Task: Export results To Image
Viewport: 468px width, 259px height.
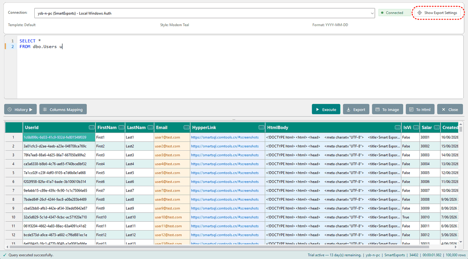Action: point(387,109)
